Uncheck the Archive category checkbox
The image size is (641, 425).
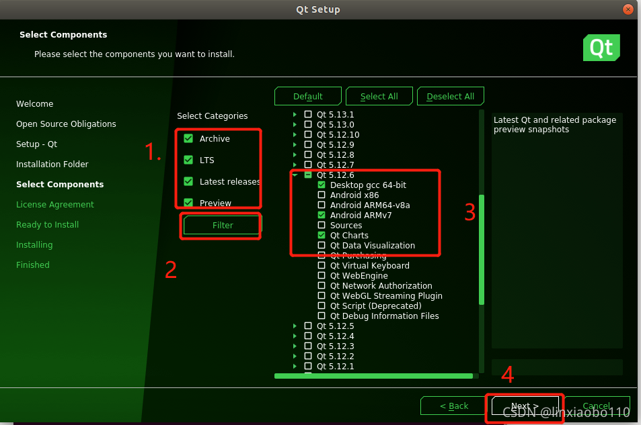(188, 138)
